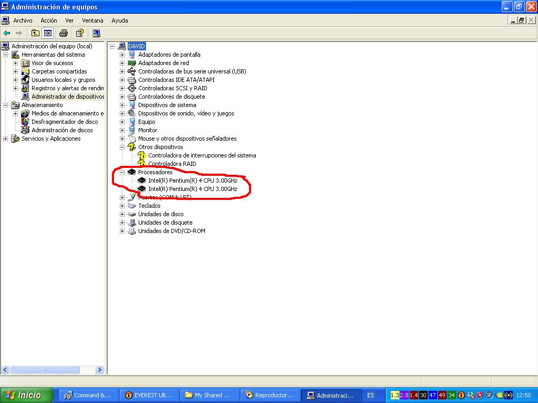Toggle the show/hide console tree icon
This screenshot has height=403, width=538.
click(x=47, y=33)
